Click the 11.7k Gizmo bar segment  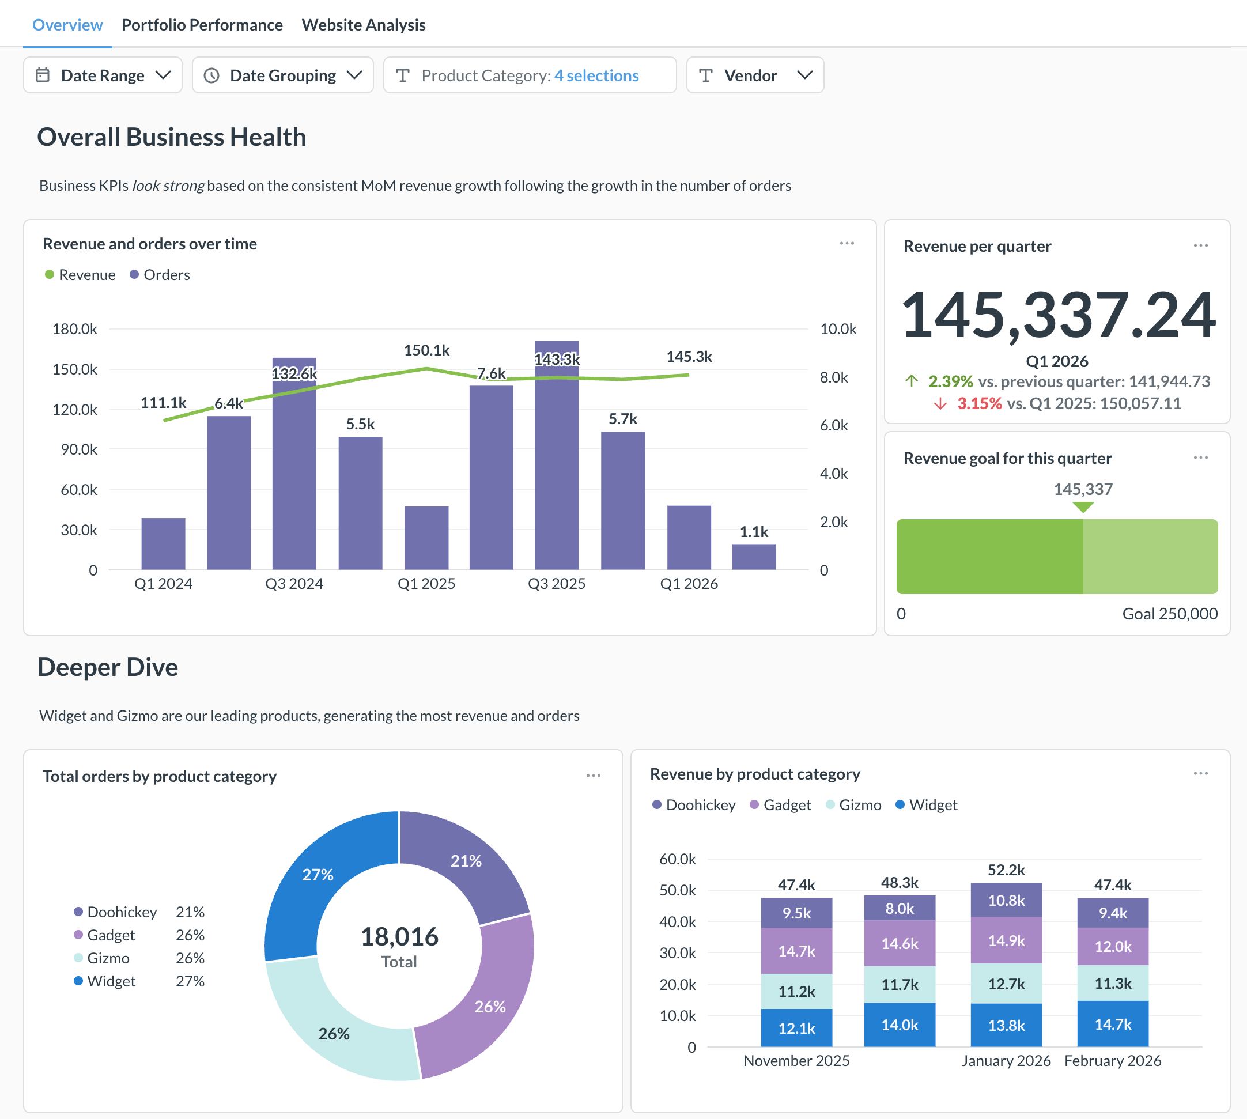pos(900,984)
